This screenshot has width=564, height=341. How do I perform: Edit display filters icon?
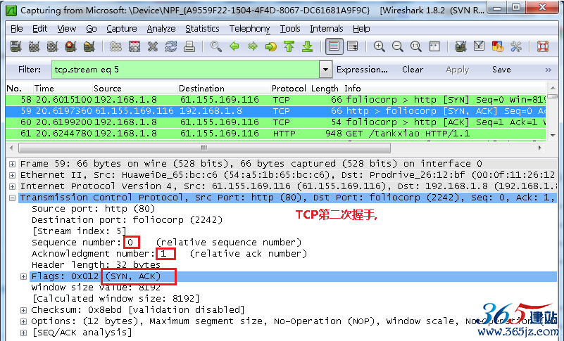tap(479, 46)
